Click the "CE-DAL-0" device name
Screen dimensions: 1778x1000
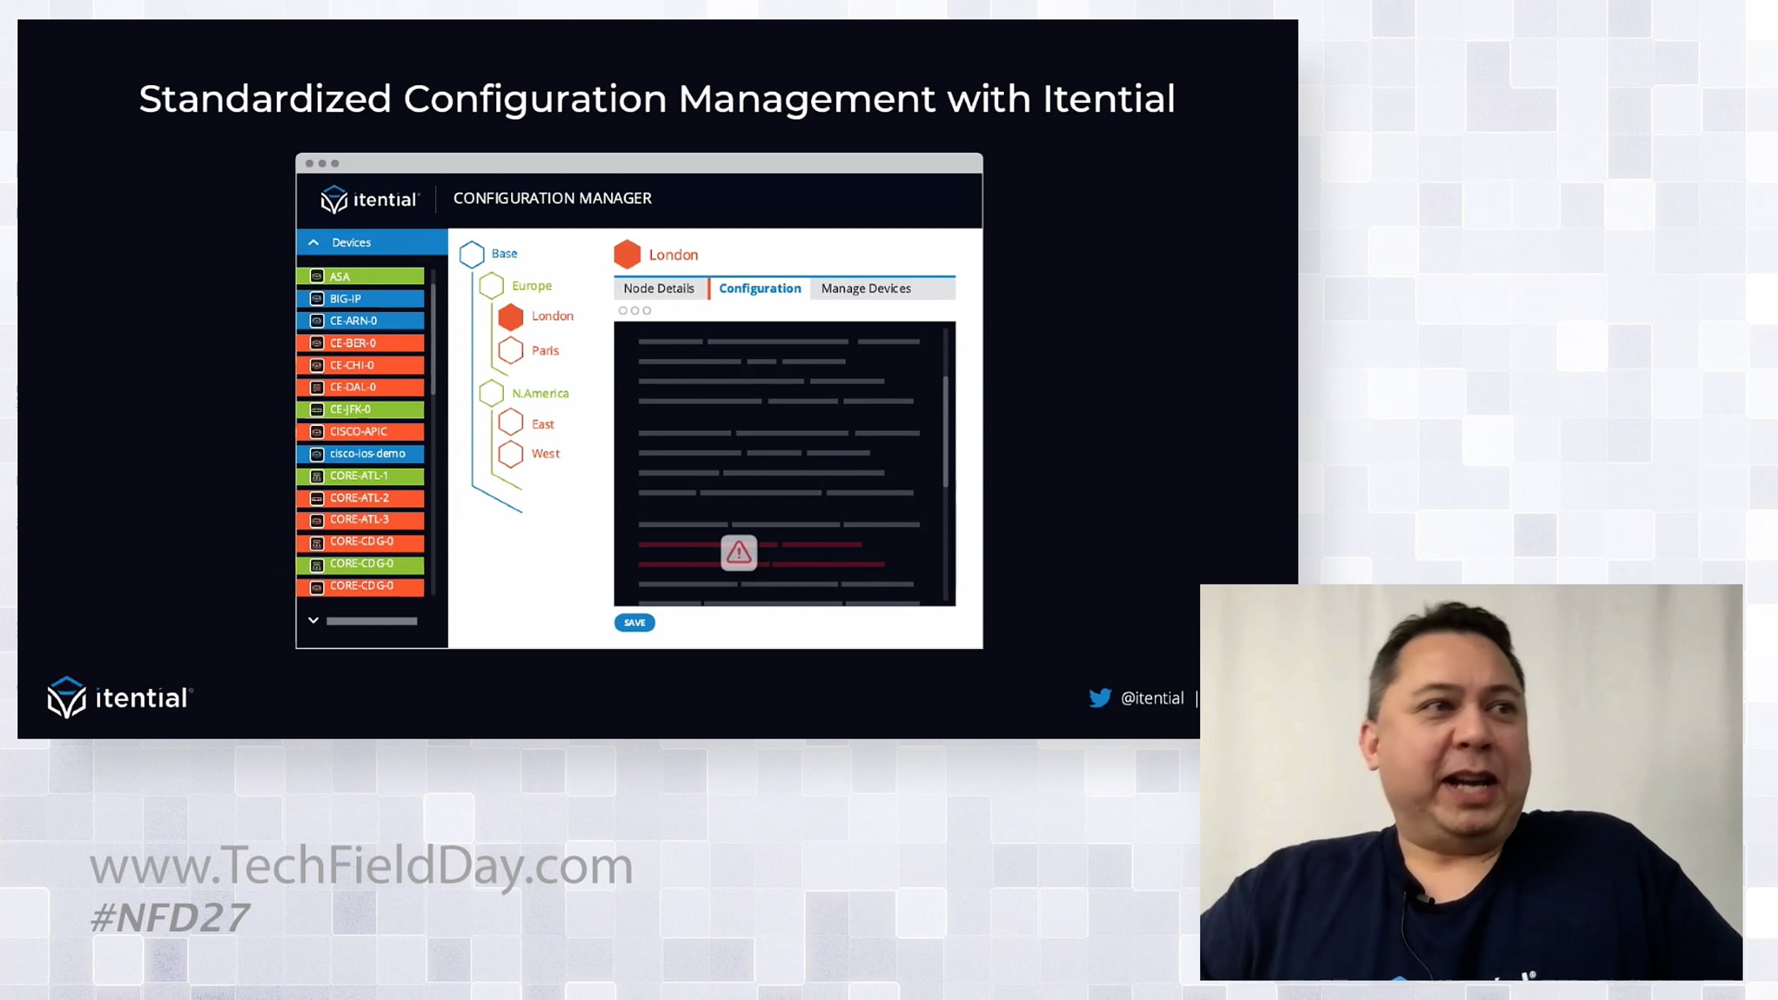[x=353, y=387]
